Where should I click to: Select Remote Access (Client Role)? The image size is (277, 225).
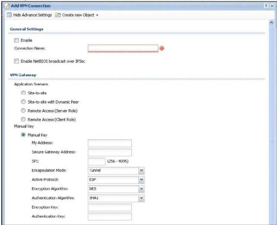tap(23, 119)
